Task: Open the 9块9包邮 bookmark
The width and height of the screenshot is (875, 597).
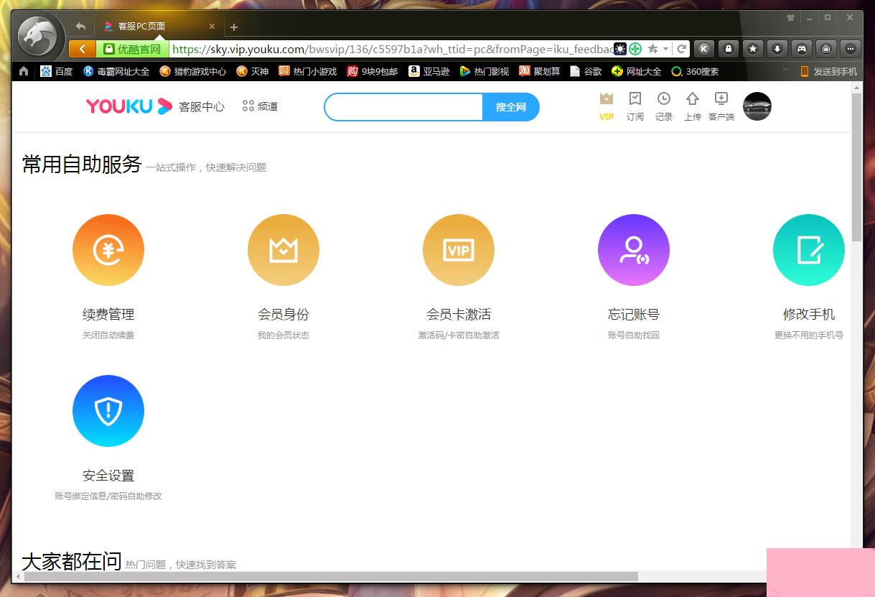Action: (x=373, y=71)
